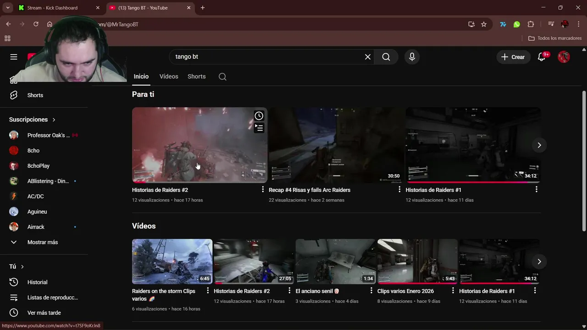Open the browser apps grid icon
This screenshot has height=330, width=587.
click(7, 38)
